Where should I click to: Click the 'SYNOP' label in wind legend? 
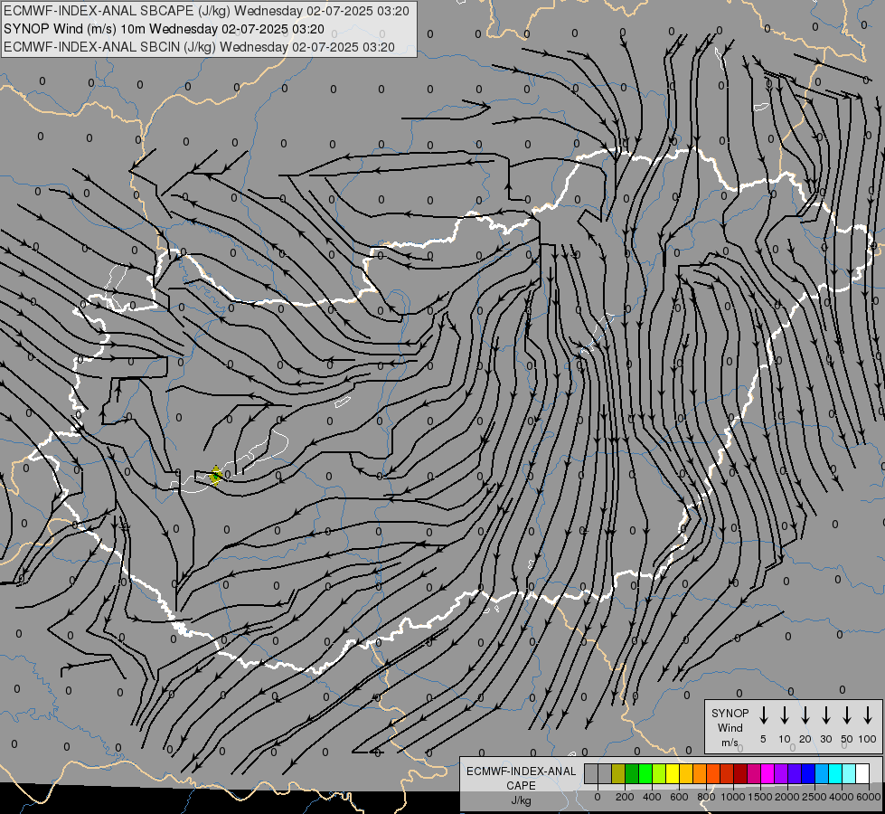click(x=730, y=713)
